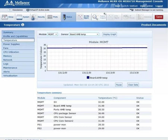
Task: Open the Setup toolbar icon
Action: 4,17
